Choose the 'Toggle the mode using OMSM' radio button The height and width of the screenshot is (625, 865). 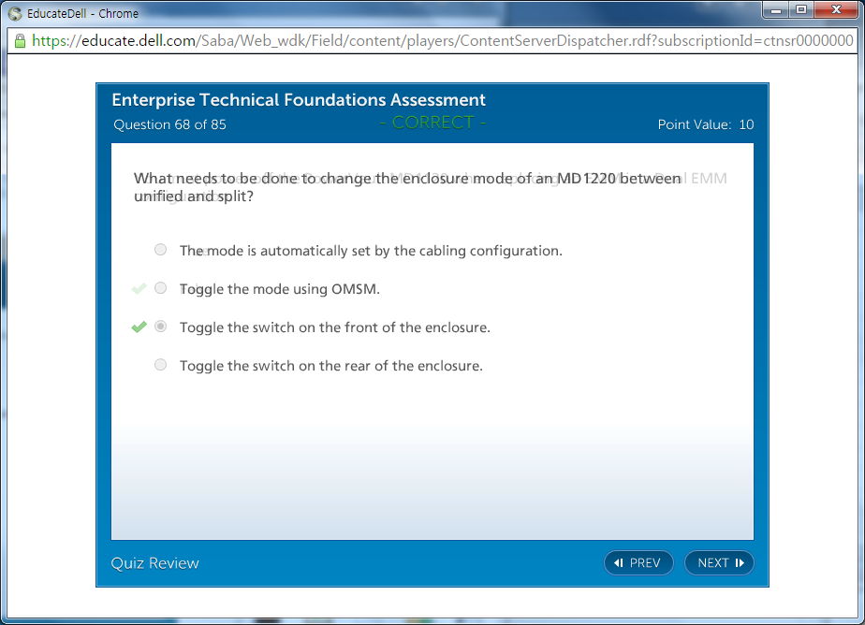[x=161, y=288]
